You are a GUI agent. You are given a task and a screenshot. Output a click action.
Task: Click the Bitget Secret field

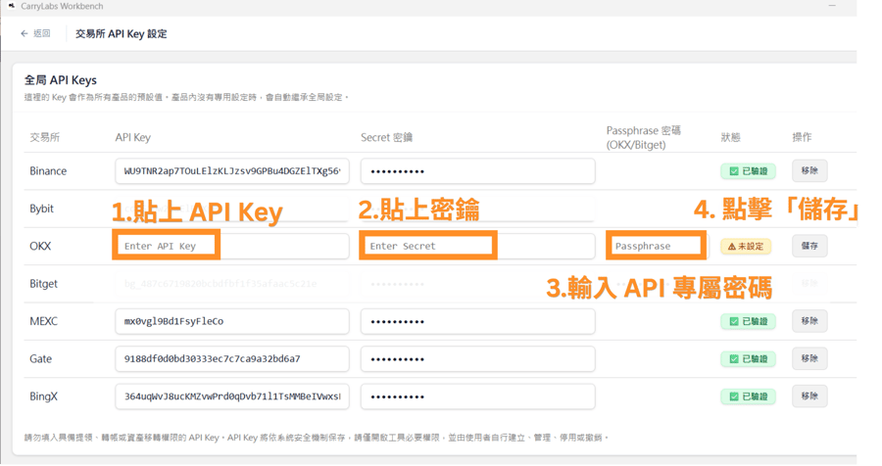(477, 284)
